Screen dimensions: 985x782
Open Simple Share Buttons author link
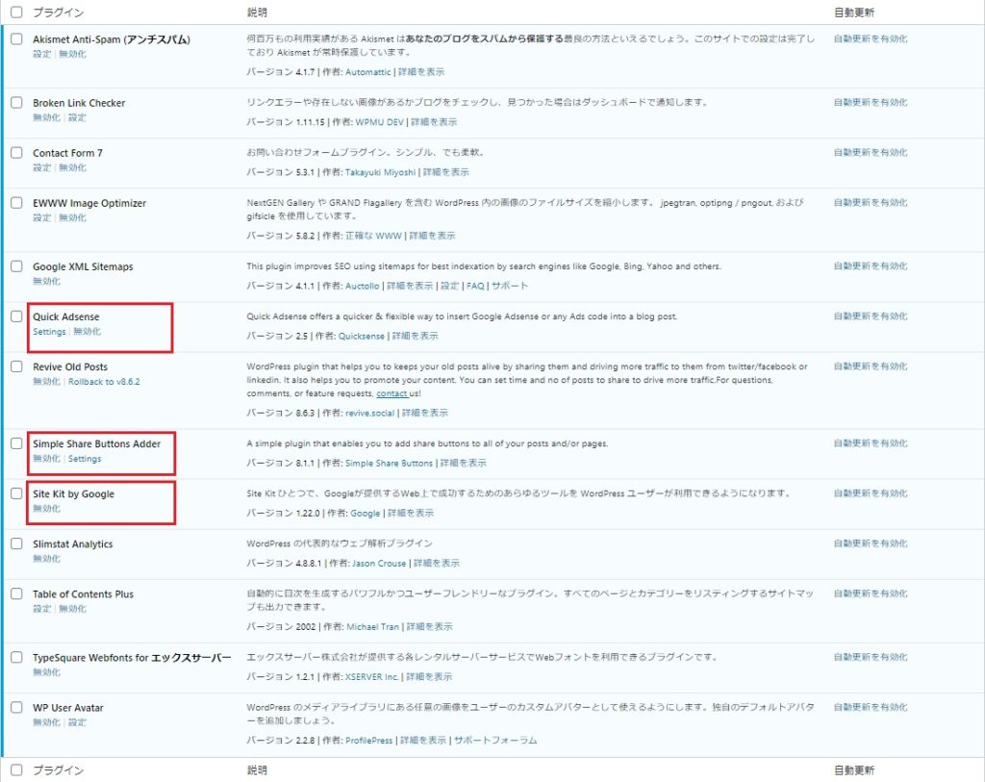389,464
